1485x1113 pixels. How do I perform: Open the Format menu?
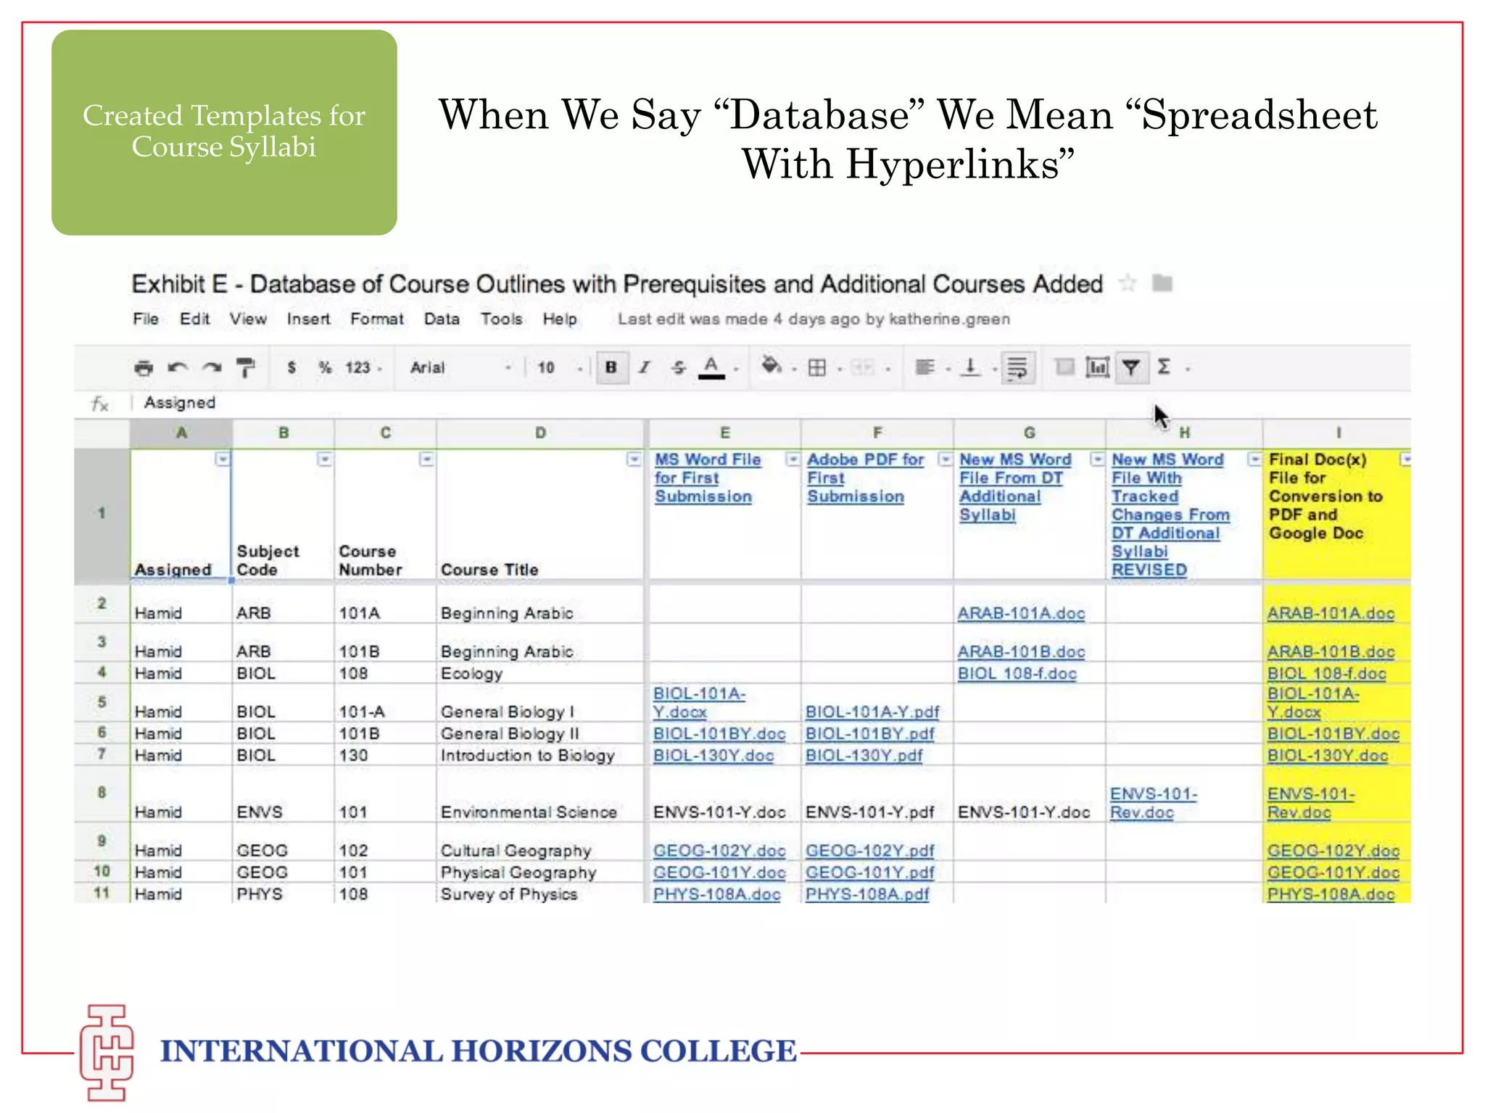click(x=377, y=319)
